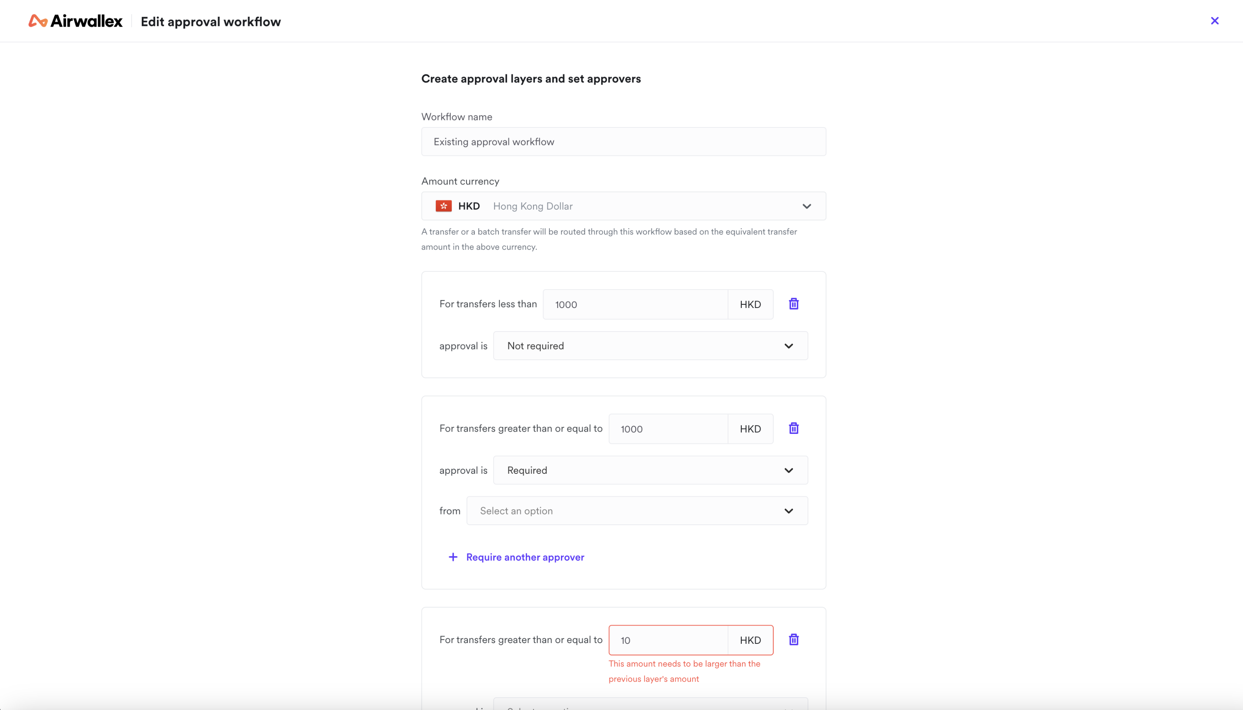Click the delete icon on the 10 HKD layer
Image resolution: width=1243 pixels, height=710 pixels.
[x=792, y=639]
